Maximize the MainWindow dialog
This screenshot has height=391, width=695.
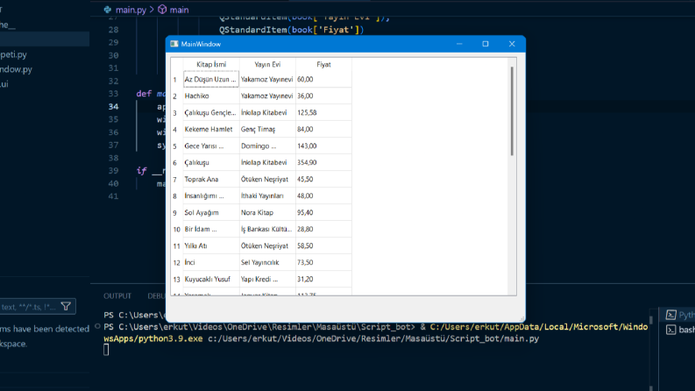[x=486, y=44]
